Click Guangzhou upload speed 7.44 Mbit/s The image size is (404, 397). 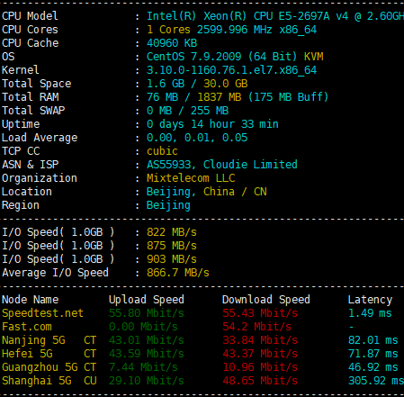[143, 367]
